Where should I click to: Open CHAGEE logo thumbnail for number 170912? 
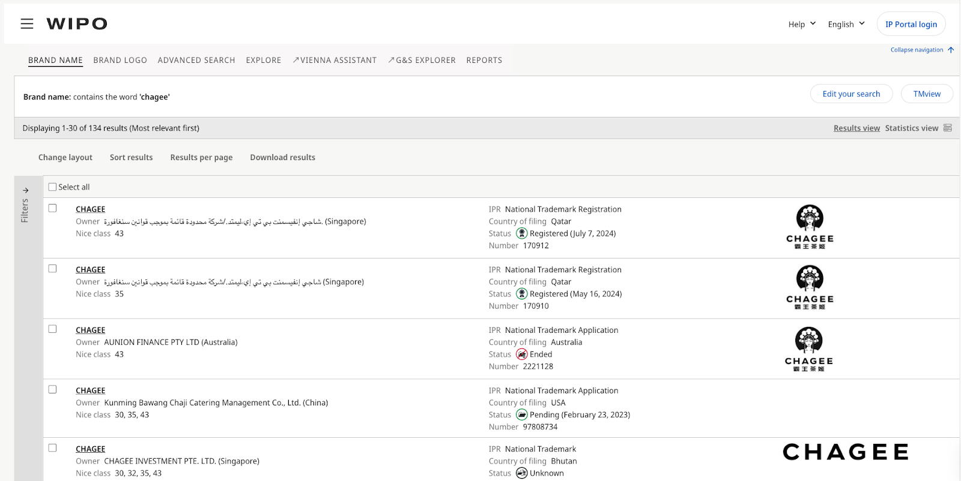810,227
